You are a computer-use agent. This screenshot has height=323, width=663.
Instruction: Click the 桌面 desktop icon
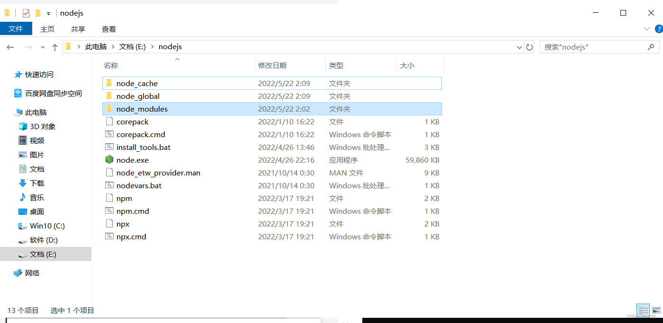pos(23,211)
